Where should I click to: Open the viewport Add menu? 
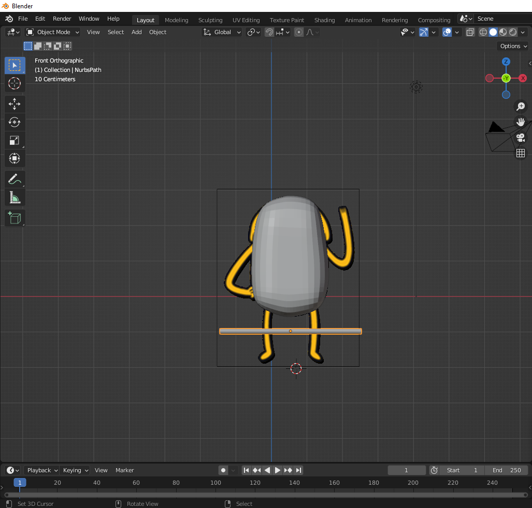pyautogui.click(x=136, y=32)
